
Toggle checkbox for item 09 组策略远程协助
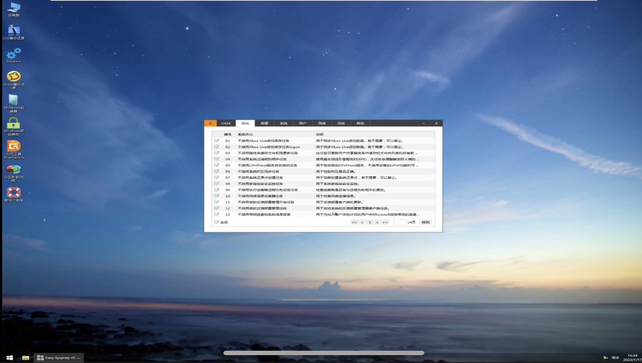[x=216, y=190]
